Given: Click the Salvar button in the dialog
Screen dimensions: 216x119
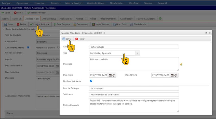Looking at the screenshot, I should 67,39.
